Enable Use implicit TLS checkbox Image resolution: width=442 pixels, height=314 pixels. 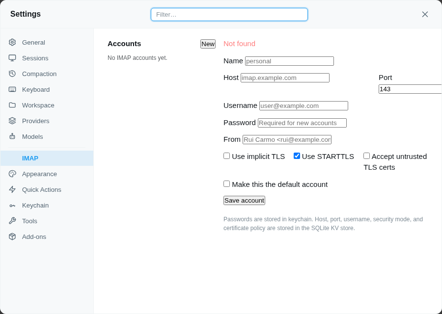[x=226, y=156]
